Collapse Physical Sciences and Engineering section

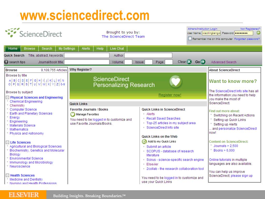[x=8, y=97]
